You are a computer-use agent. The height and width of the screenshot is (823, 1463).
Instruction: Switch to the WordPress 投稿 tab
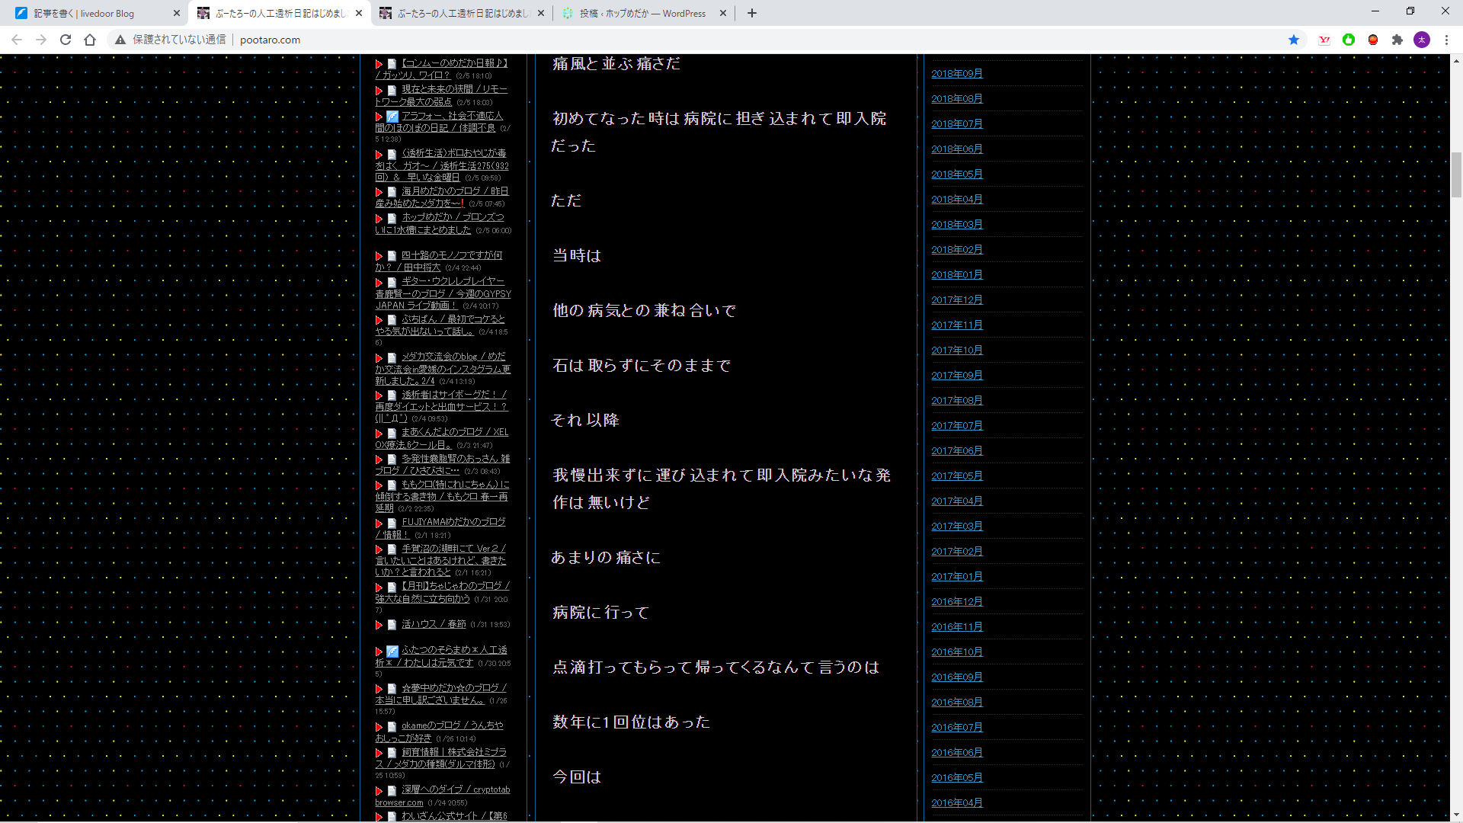(642, 13)
